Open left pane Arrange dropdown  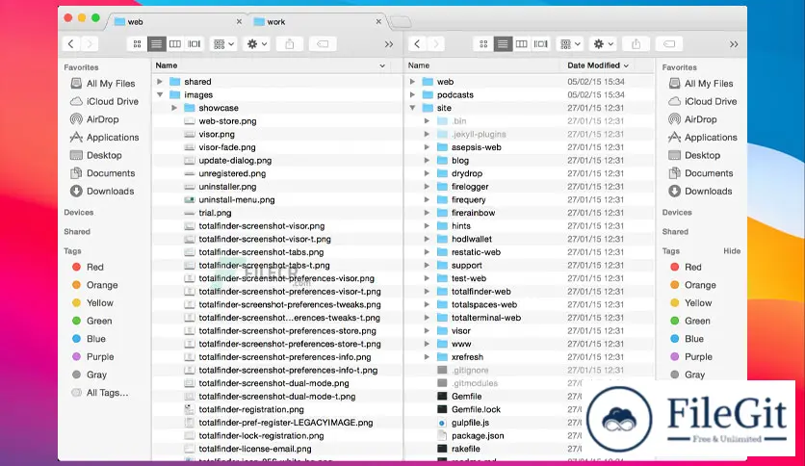223,44
